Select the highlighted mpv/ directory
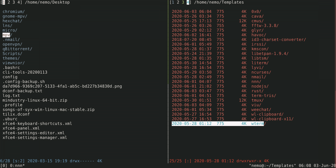336x168 pixels. (x=6, y=35)
